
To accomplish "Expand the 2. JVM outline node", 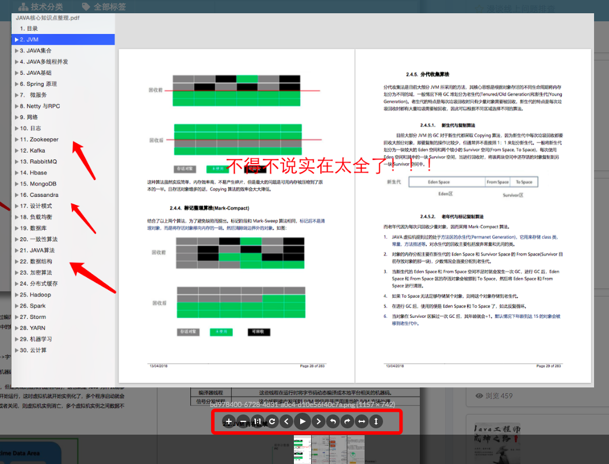I will 17,39.
